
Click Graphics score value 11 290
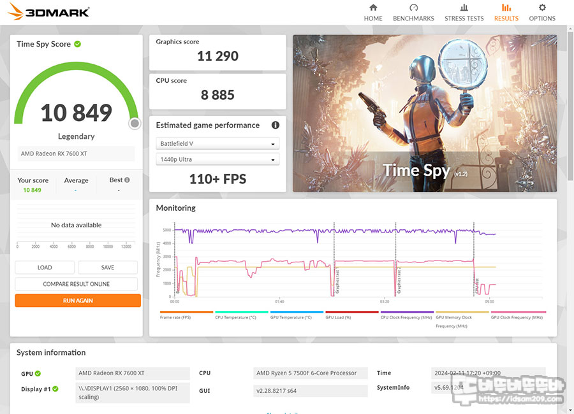click(218, 56)
